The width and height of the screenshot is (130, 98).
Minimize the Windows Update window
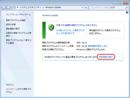coord(115,3)
